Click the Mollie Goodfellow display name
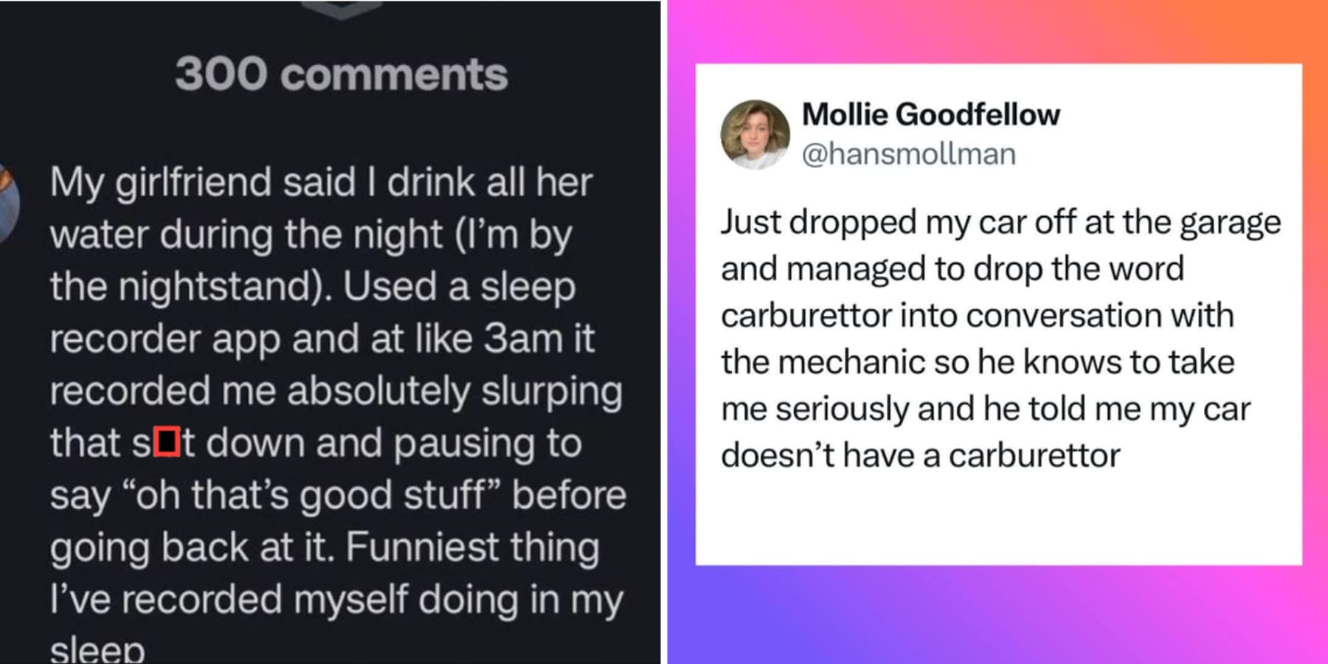 (x=930, y=114)
